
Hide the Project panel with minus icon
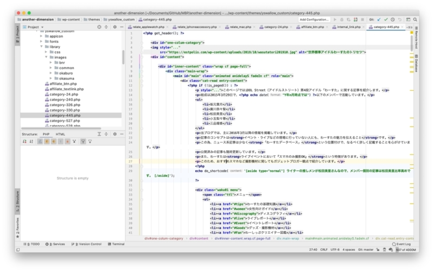pyautogui.click(x=122, y=27)
